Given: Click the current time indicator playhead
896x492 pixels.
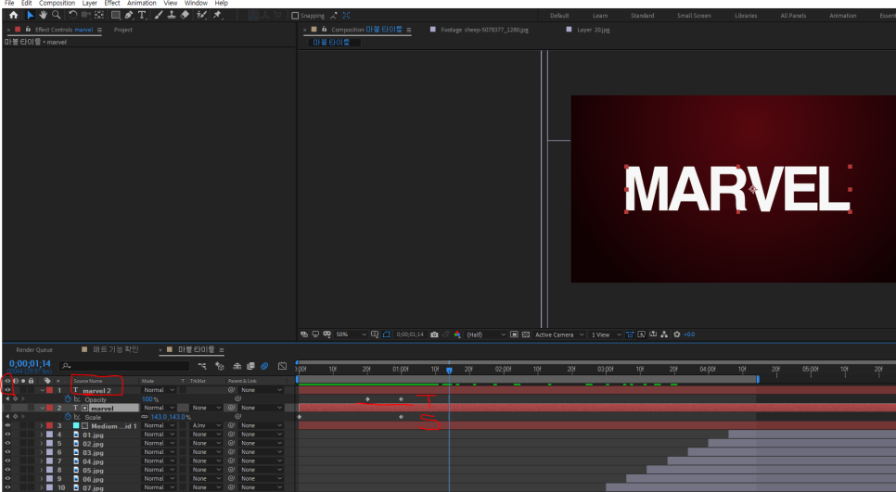Looking at the screenshot, I should [449, 370].
